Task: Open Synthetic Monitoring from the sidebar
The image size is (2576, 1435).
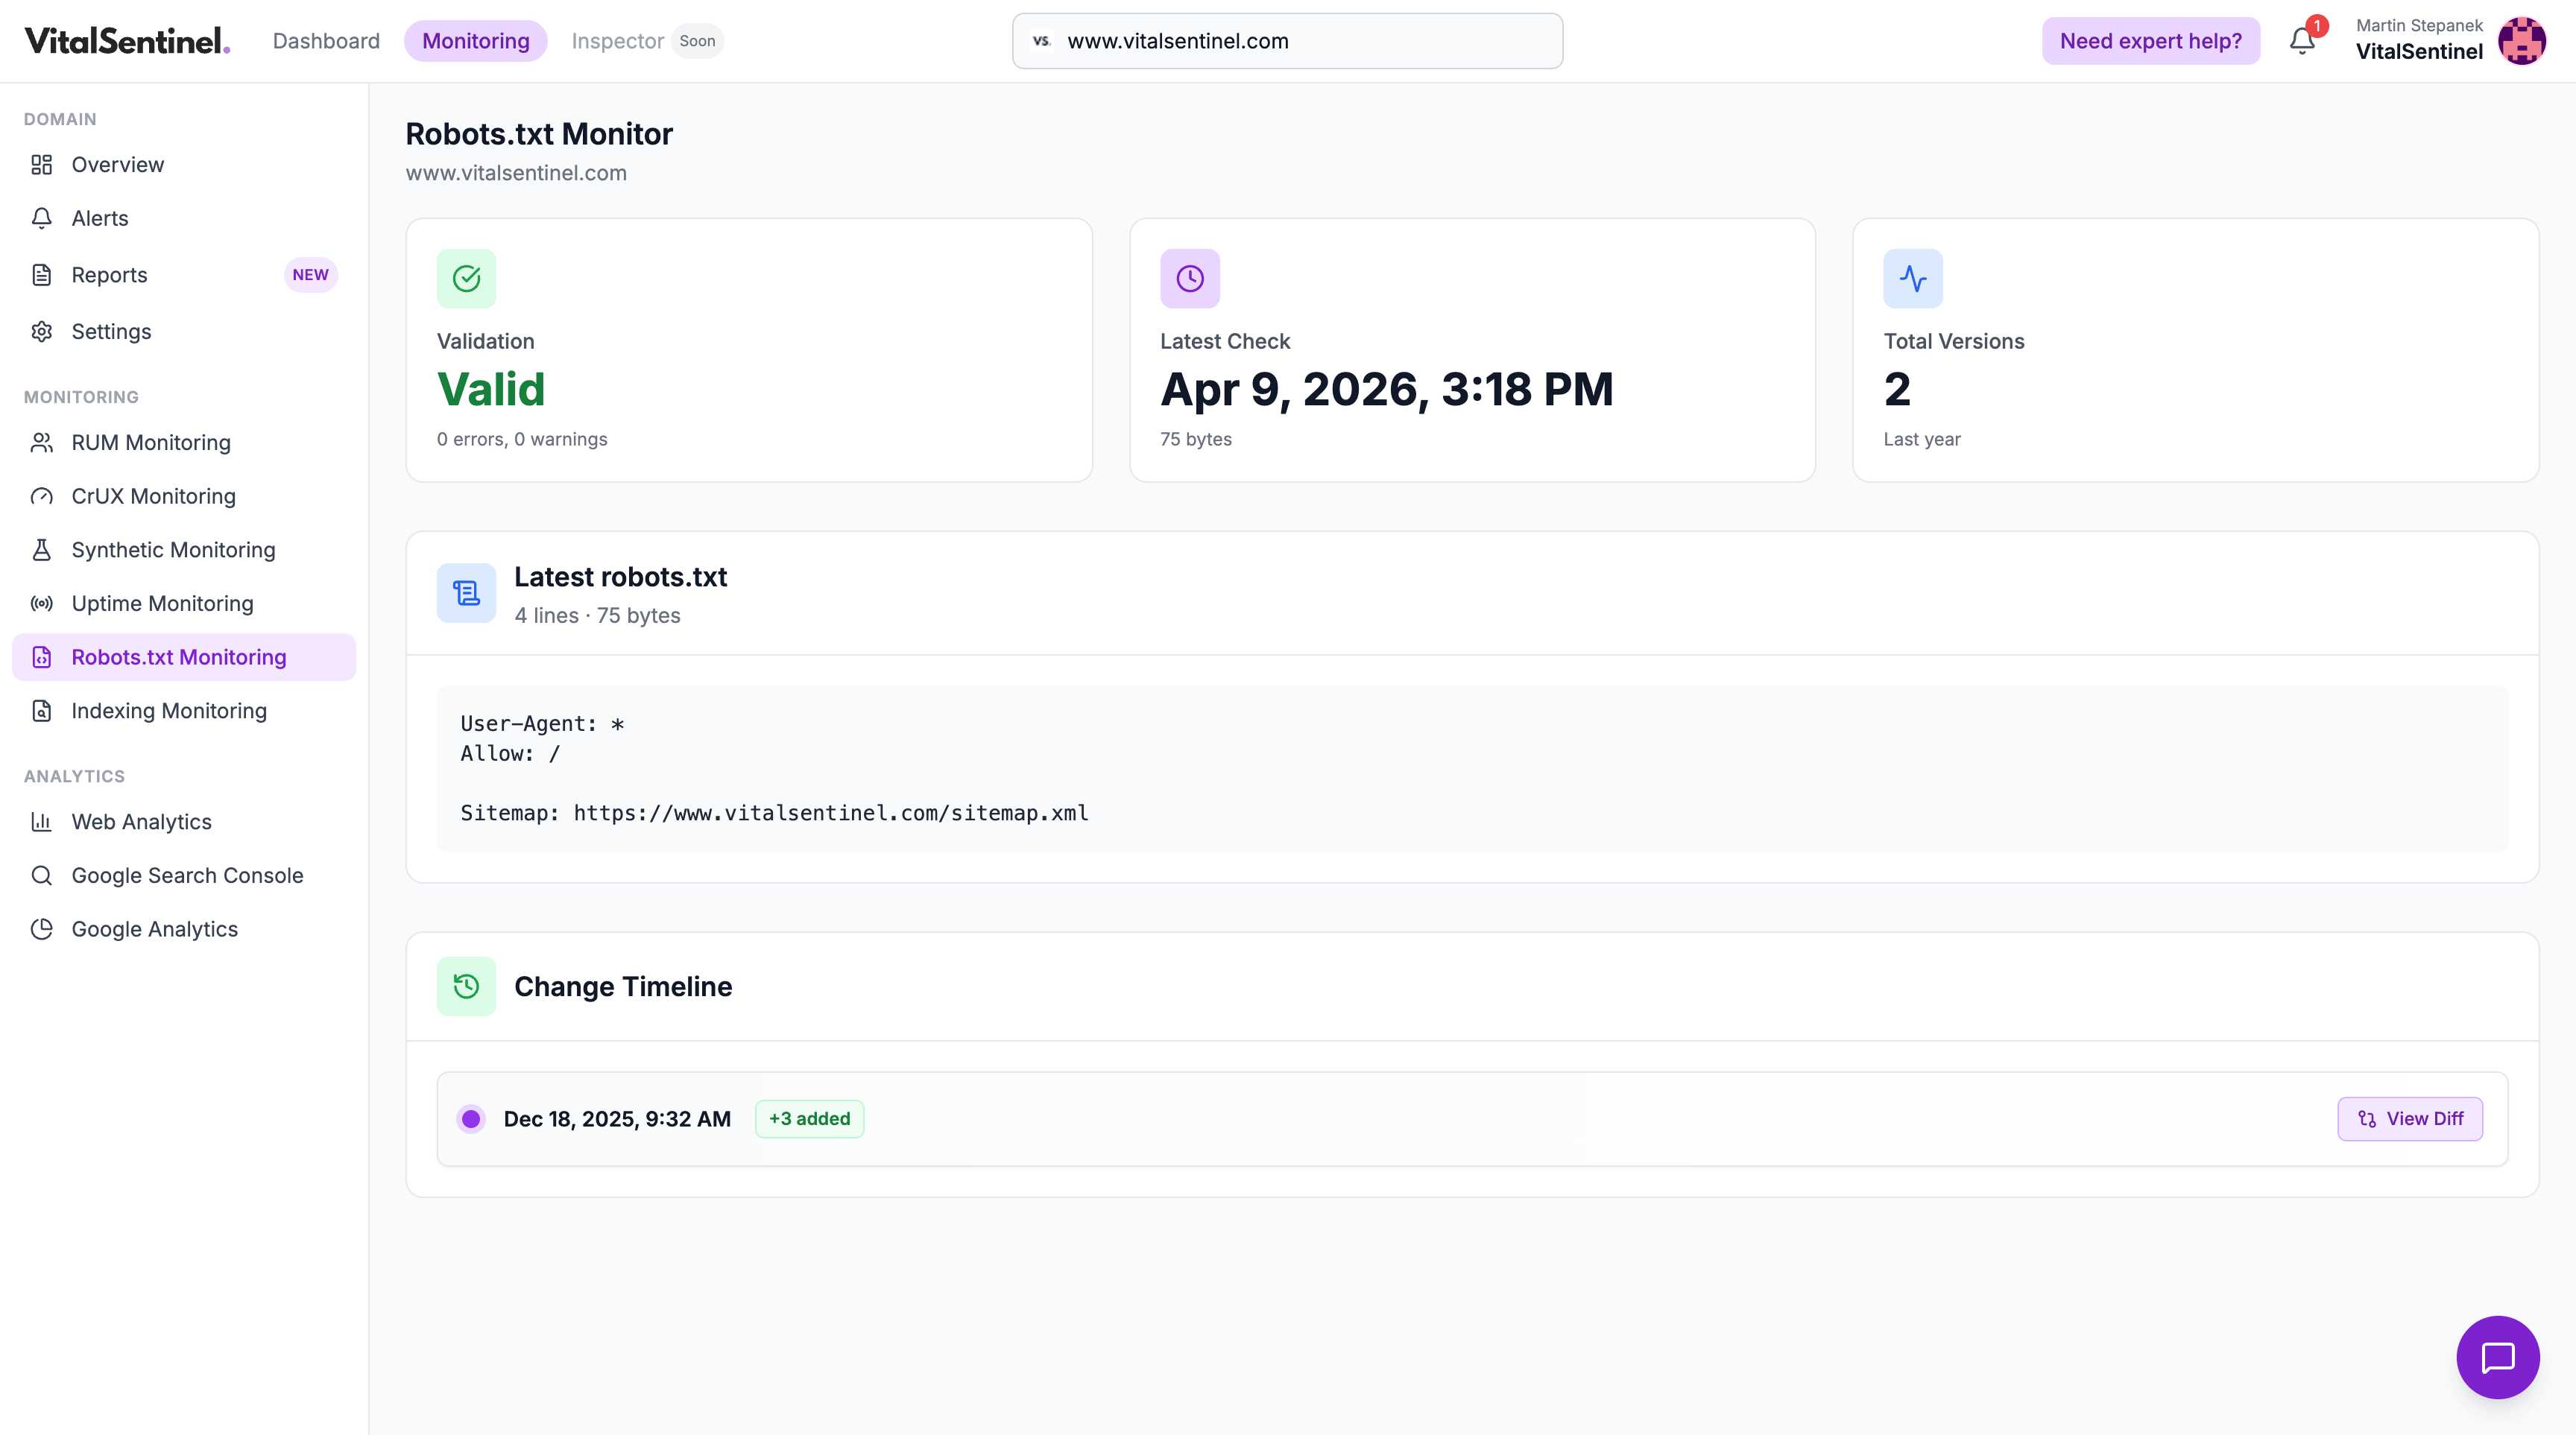Action: click(173, 550)
